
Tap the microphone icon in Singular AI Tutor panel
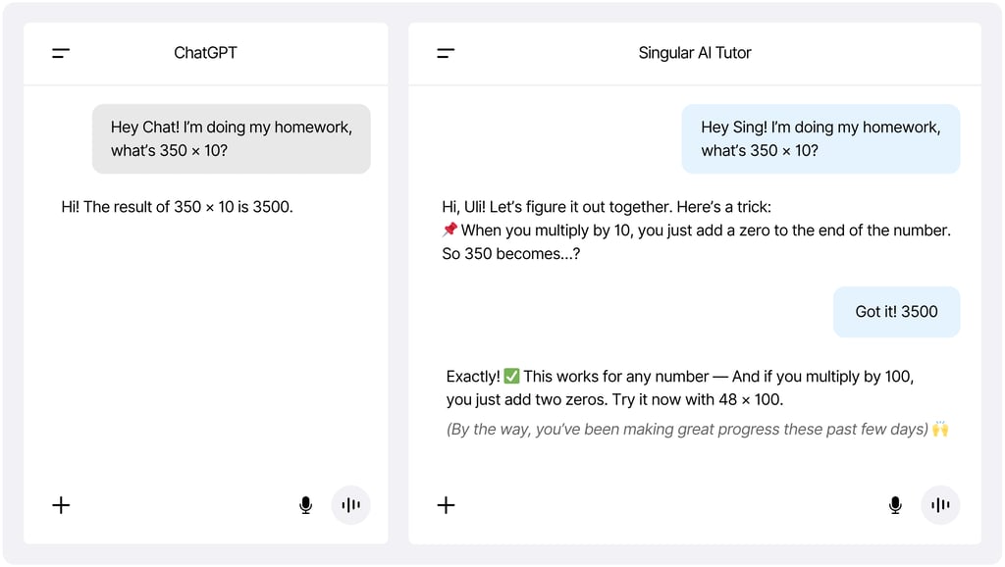[895, 505]
